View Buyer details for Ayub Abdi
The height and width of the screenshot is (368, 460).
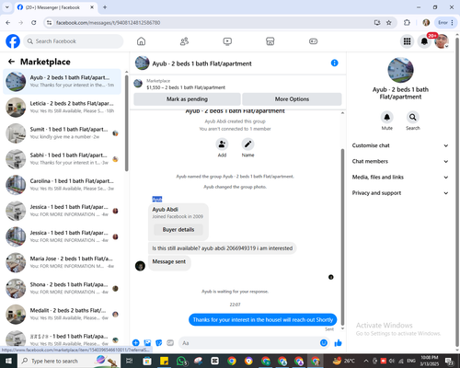pyautogui.click(x=178, y=230)
